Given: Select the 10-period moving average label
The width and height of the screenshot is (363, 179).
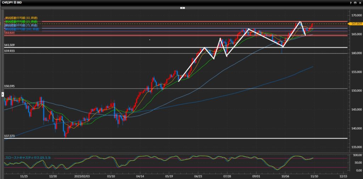Looking at the screenshot, I should coord(21,18).
